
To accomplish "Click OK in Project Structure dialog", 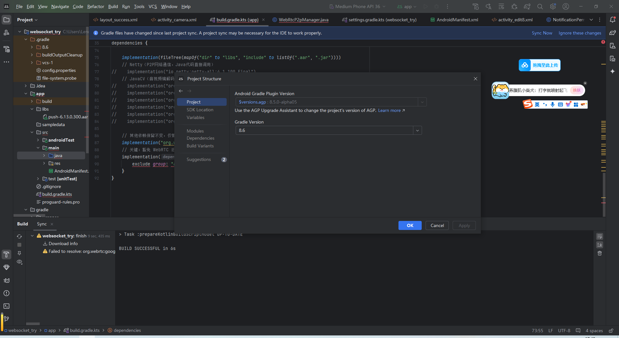I will click(x=410, y=225).
